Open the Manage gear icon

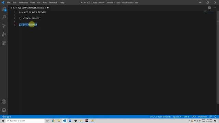(x=4, y=110)
